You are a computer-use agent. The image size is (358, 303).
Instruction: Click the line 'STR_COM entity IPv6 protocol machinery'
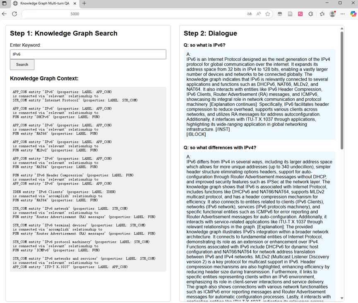[x=81, y=242]
